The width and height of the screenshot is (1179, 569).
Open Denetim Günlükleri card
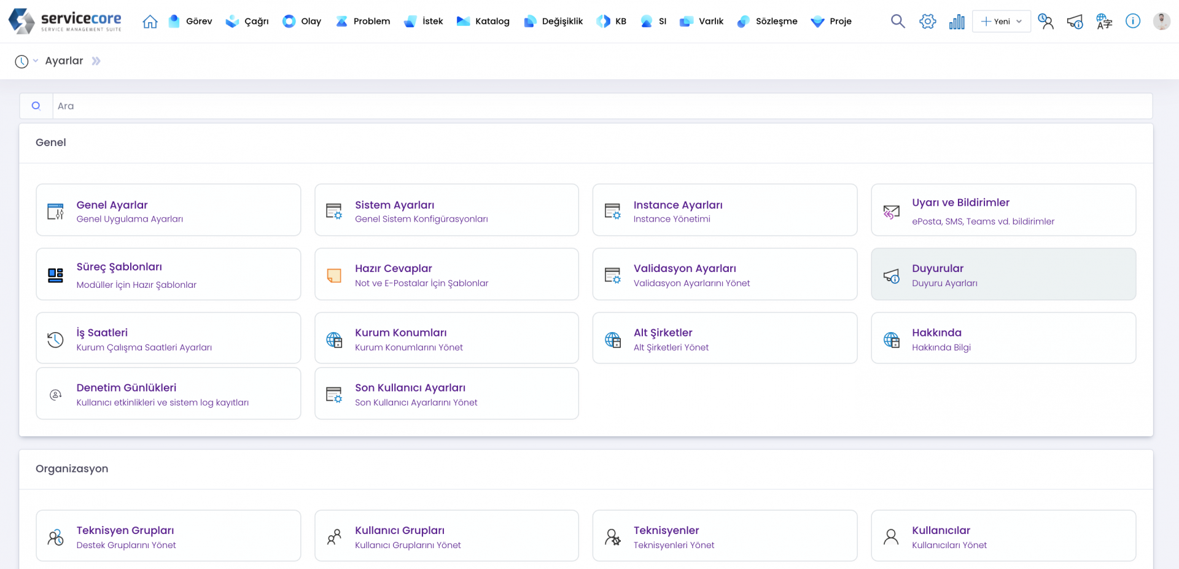[x=168, y=394]
